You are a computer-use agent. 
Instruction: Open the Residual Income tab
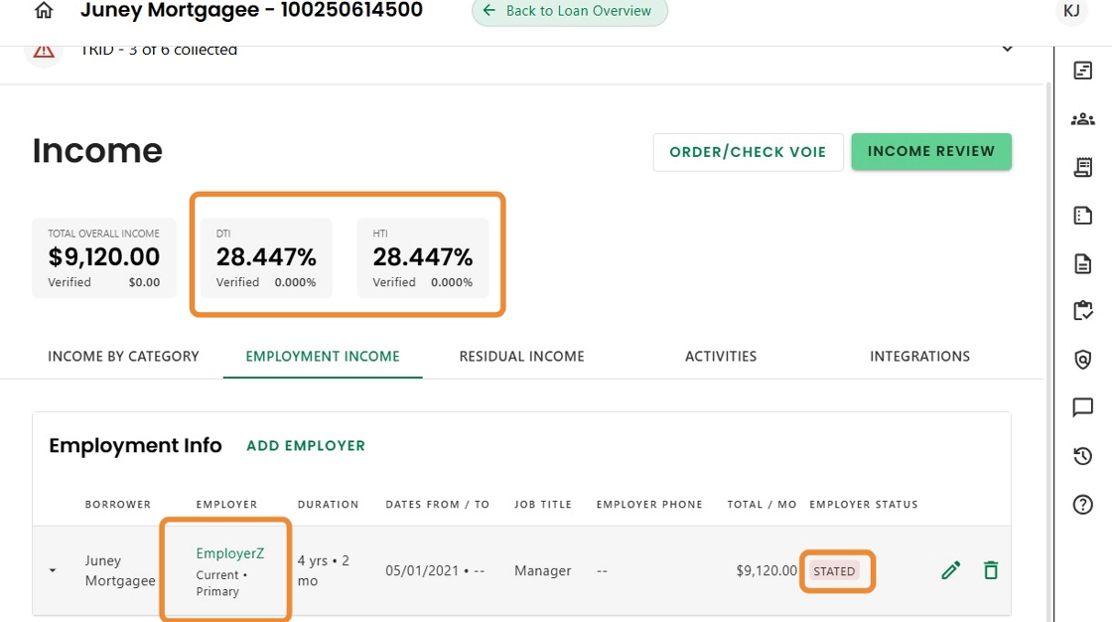(521, 356)
